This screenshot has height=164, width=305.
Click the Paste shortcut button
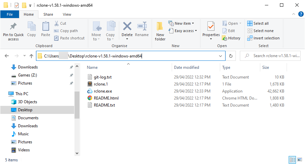pyautogui.click(x=69, y=38)
